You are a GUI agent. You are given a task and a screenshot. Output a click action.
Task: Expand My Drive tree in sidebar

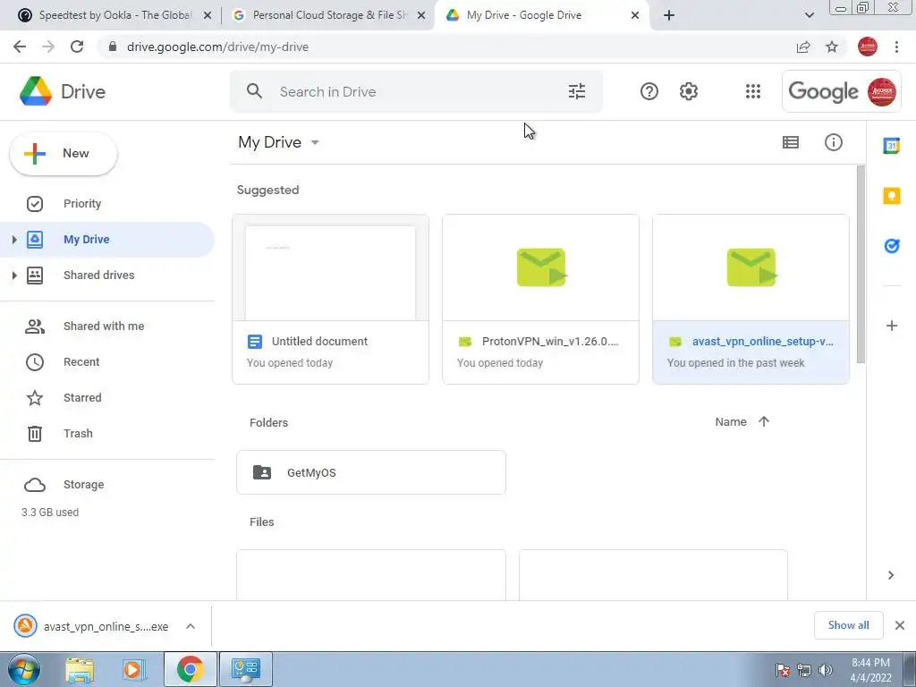click(14, 240)
